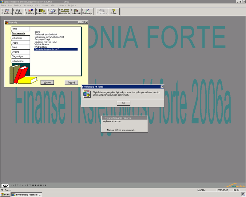Click the Wybierz button in Raporty
Screen dimensions: 246x197
pyautogui.click(x=47, y=82)
